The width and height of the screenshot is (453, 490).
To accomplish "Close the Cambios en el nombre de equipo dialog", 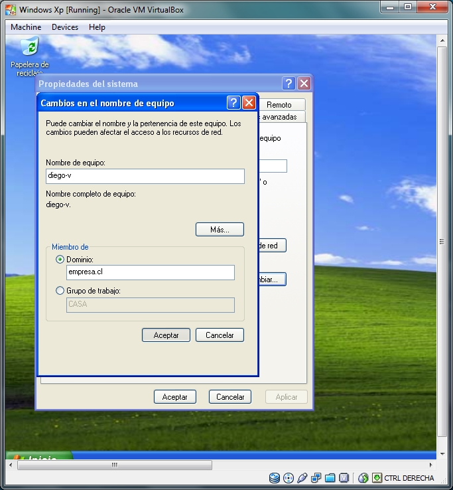I will coord(249,103).
